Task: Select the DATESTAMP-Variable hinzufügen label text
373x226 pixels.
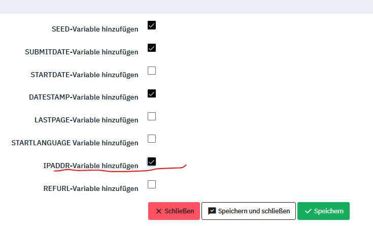Action: [x=84, y=98]
